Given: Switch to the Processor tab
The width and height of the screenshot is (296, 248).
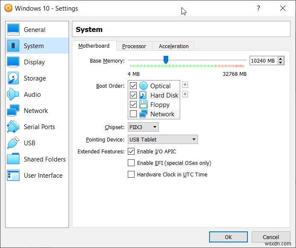Looking at the screenshot, I should [x=134, y=46].
